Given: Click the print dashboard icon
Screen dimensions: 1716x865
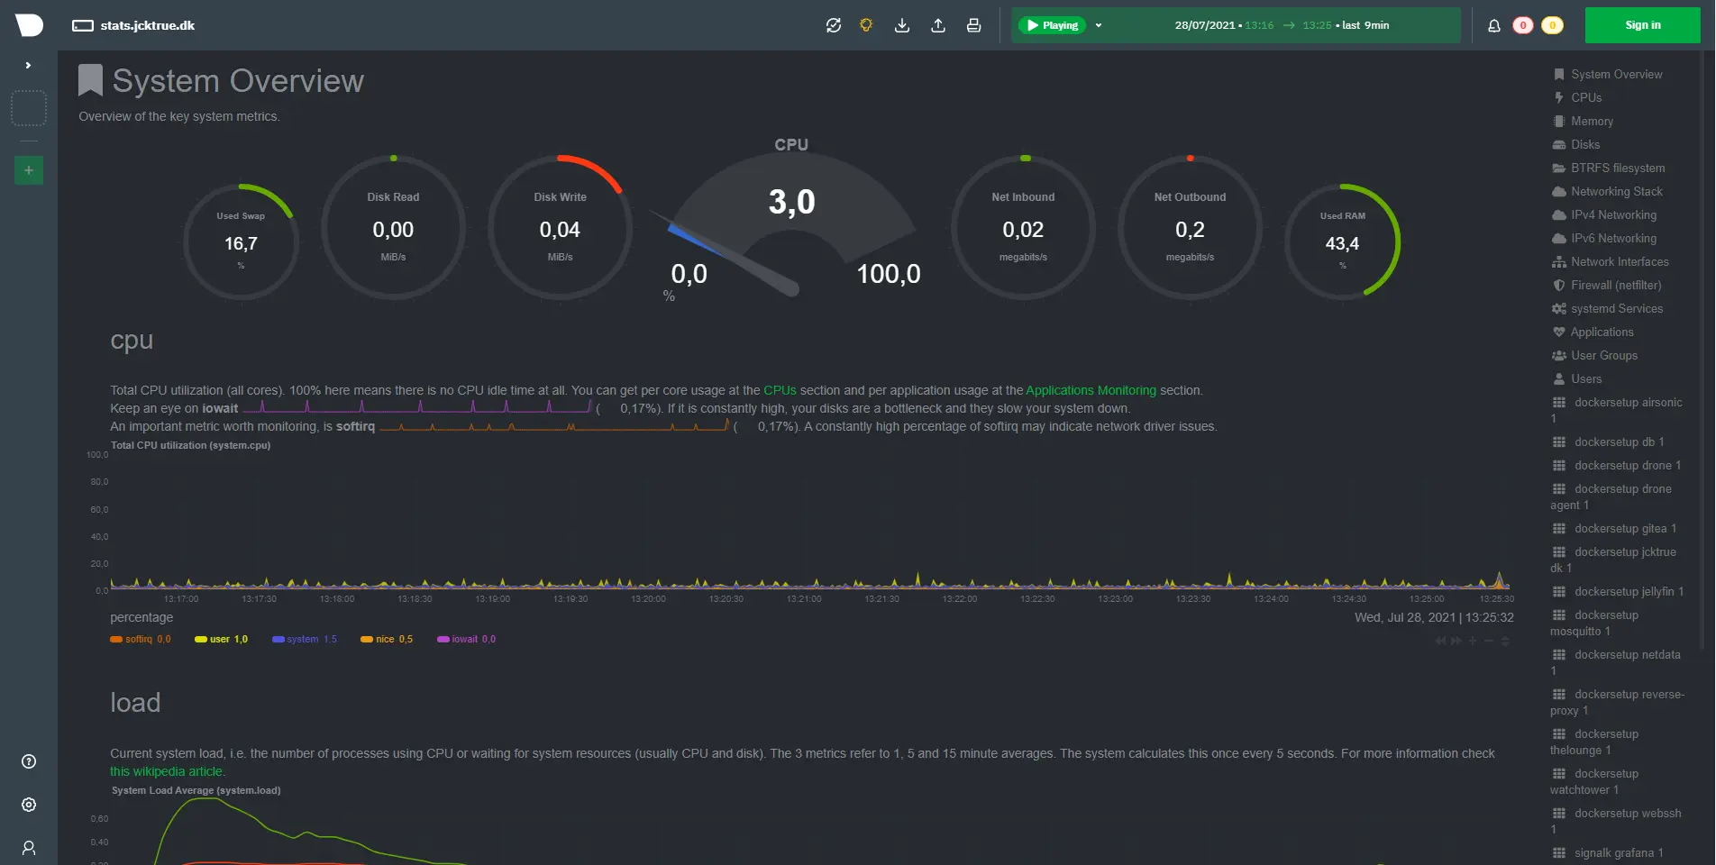Looking at the screenshot, I should tap(973, 25).
